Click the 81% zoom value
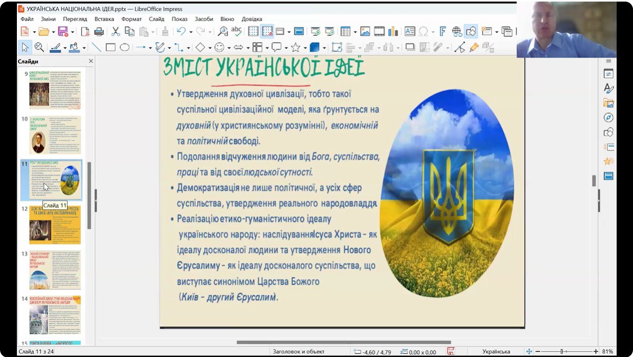This screenshot has height=357, width=633. point(607,351)
